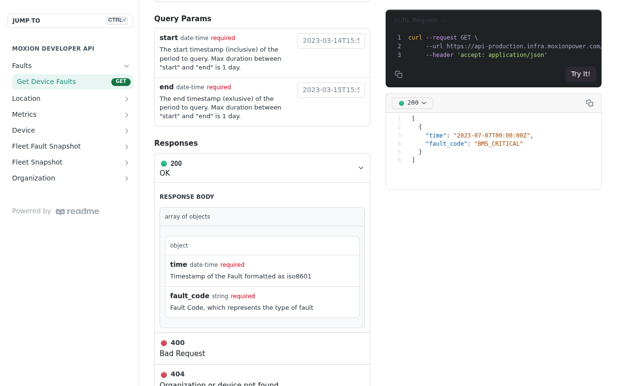Select Location in the sidebar
The image size is (617, 386).
[x=27, y=98]
